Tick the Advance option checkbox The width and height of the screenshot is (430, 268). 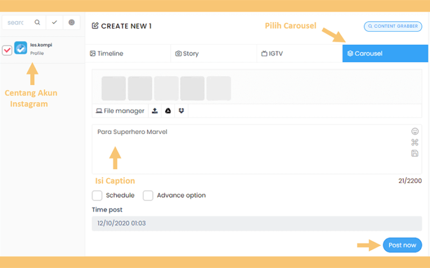148,196
